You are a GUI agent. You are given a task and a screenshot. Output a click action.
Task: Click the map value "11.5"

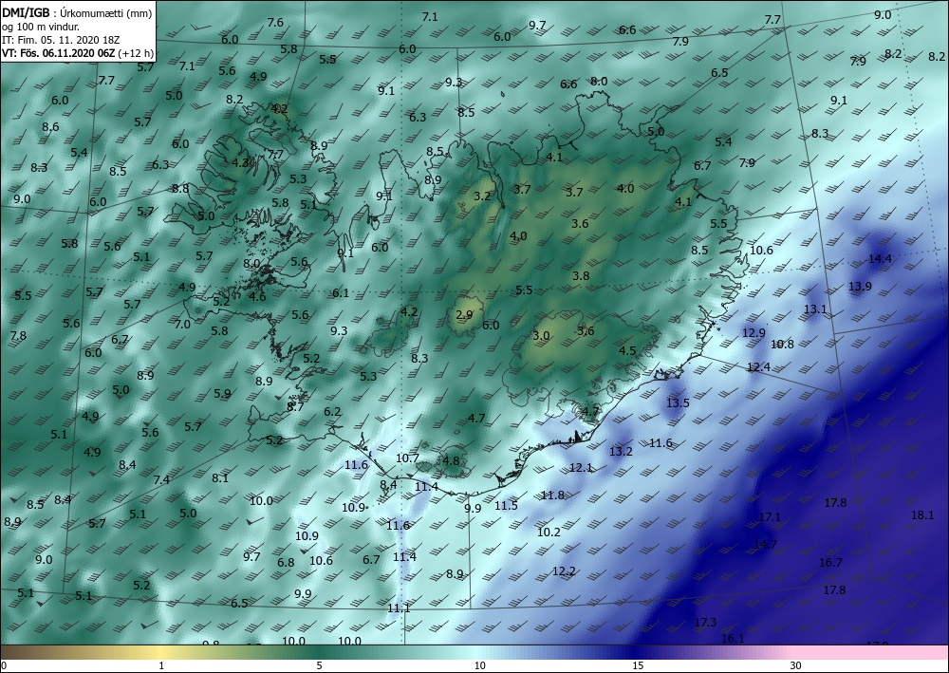pyautogui.click(x=506, y=505)
